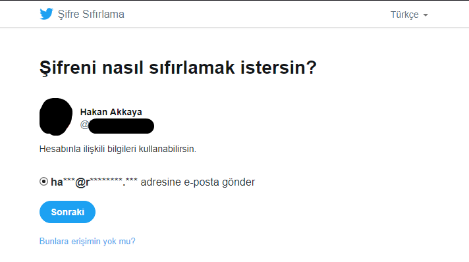Click the word 'kullanabilirsin' in the info sentence

click(x=167, y=149)
